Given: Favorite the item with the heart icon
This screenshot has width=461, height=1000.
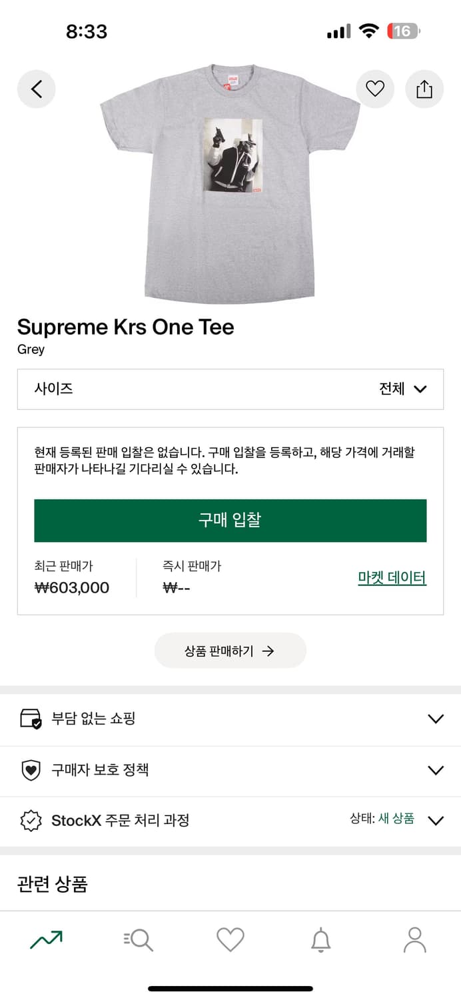Looking at the screenshot, I should click(375, 89).
